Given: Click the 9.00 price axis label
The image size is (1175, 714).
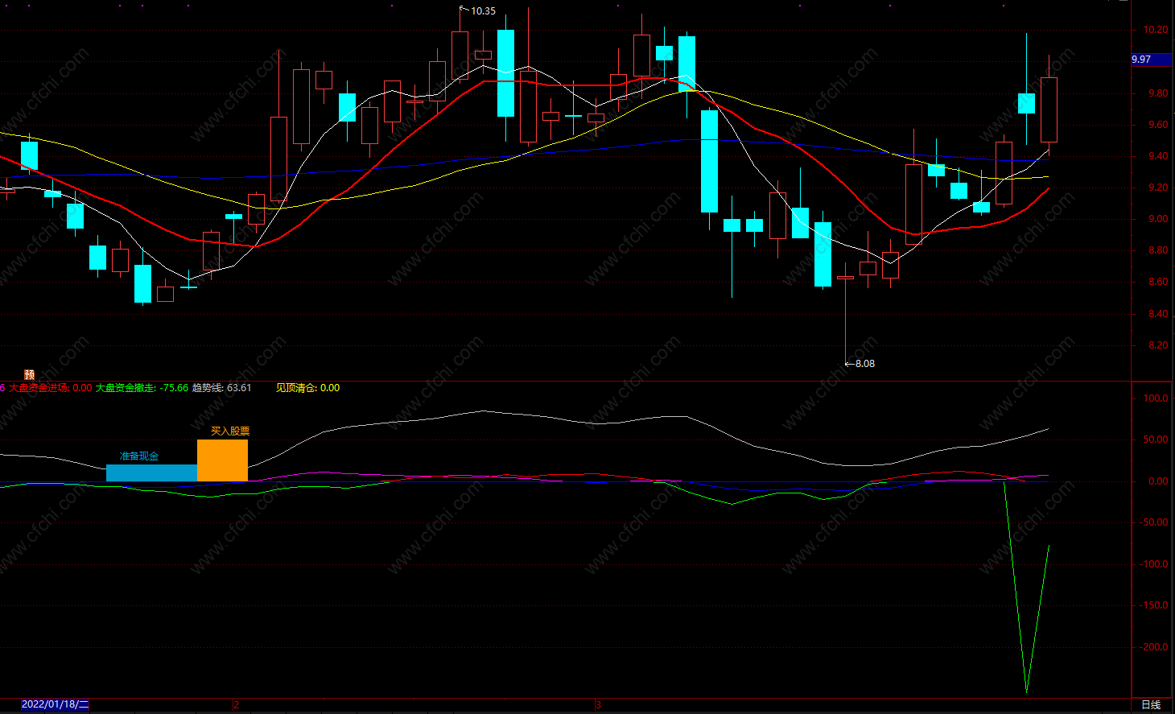Looking at the screenshot, I should point(1158,219).
